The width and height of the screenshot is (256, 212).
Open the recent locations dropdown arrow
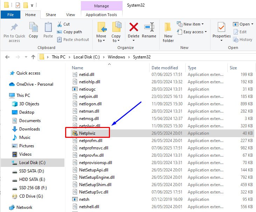26,57
